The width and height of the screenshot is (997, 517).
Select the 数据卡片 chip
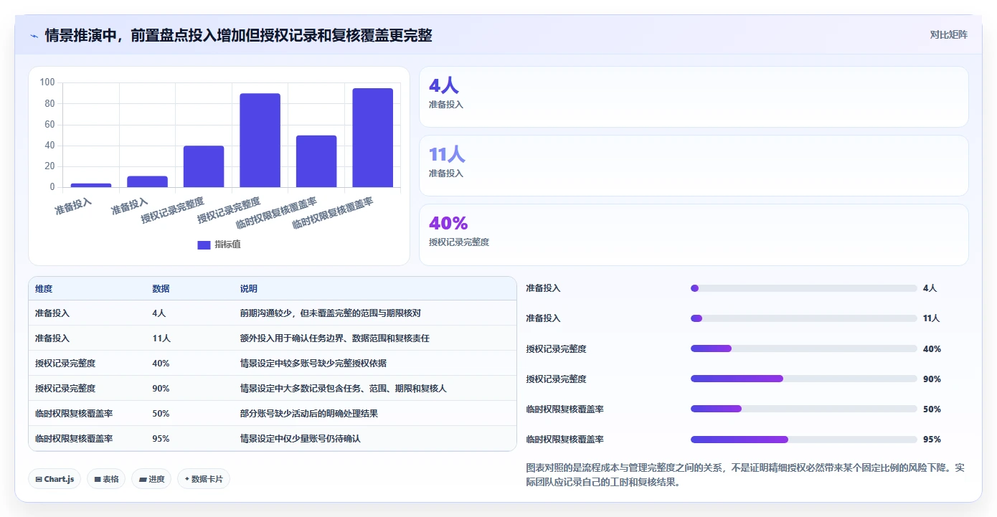pyautogui.click(x=204, y=479)
